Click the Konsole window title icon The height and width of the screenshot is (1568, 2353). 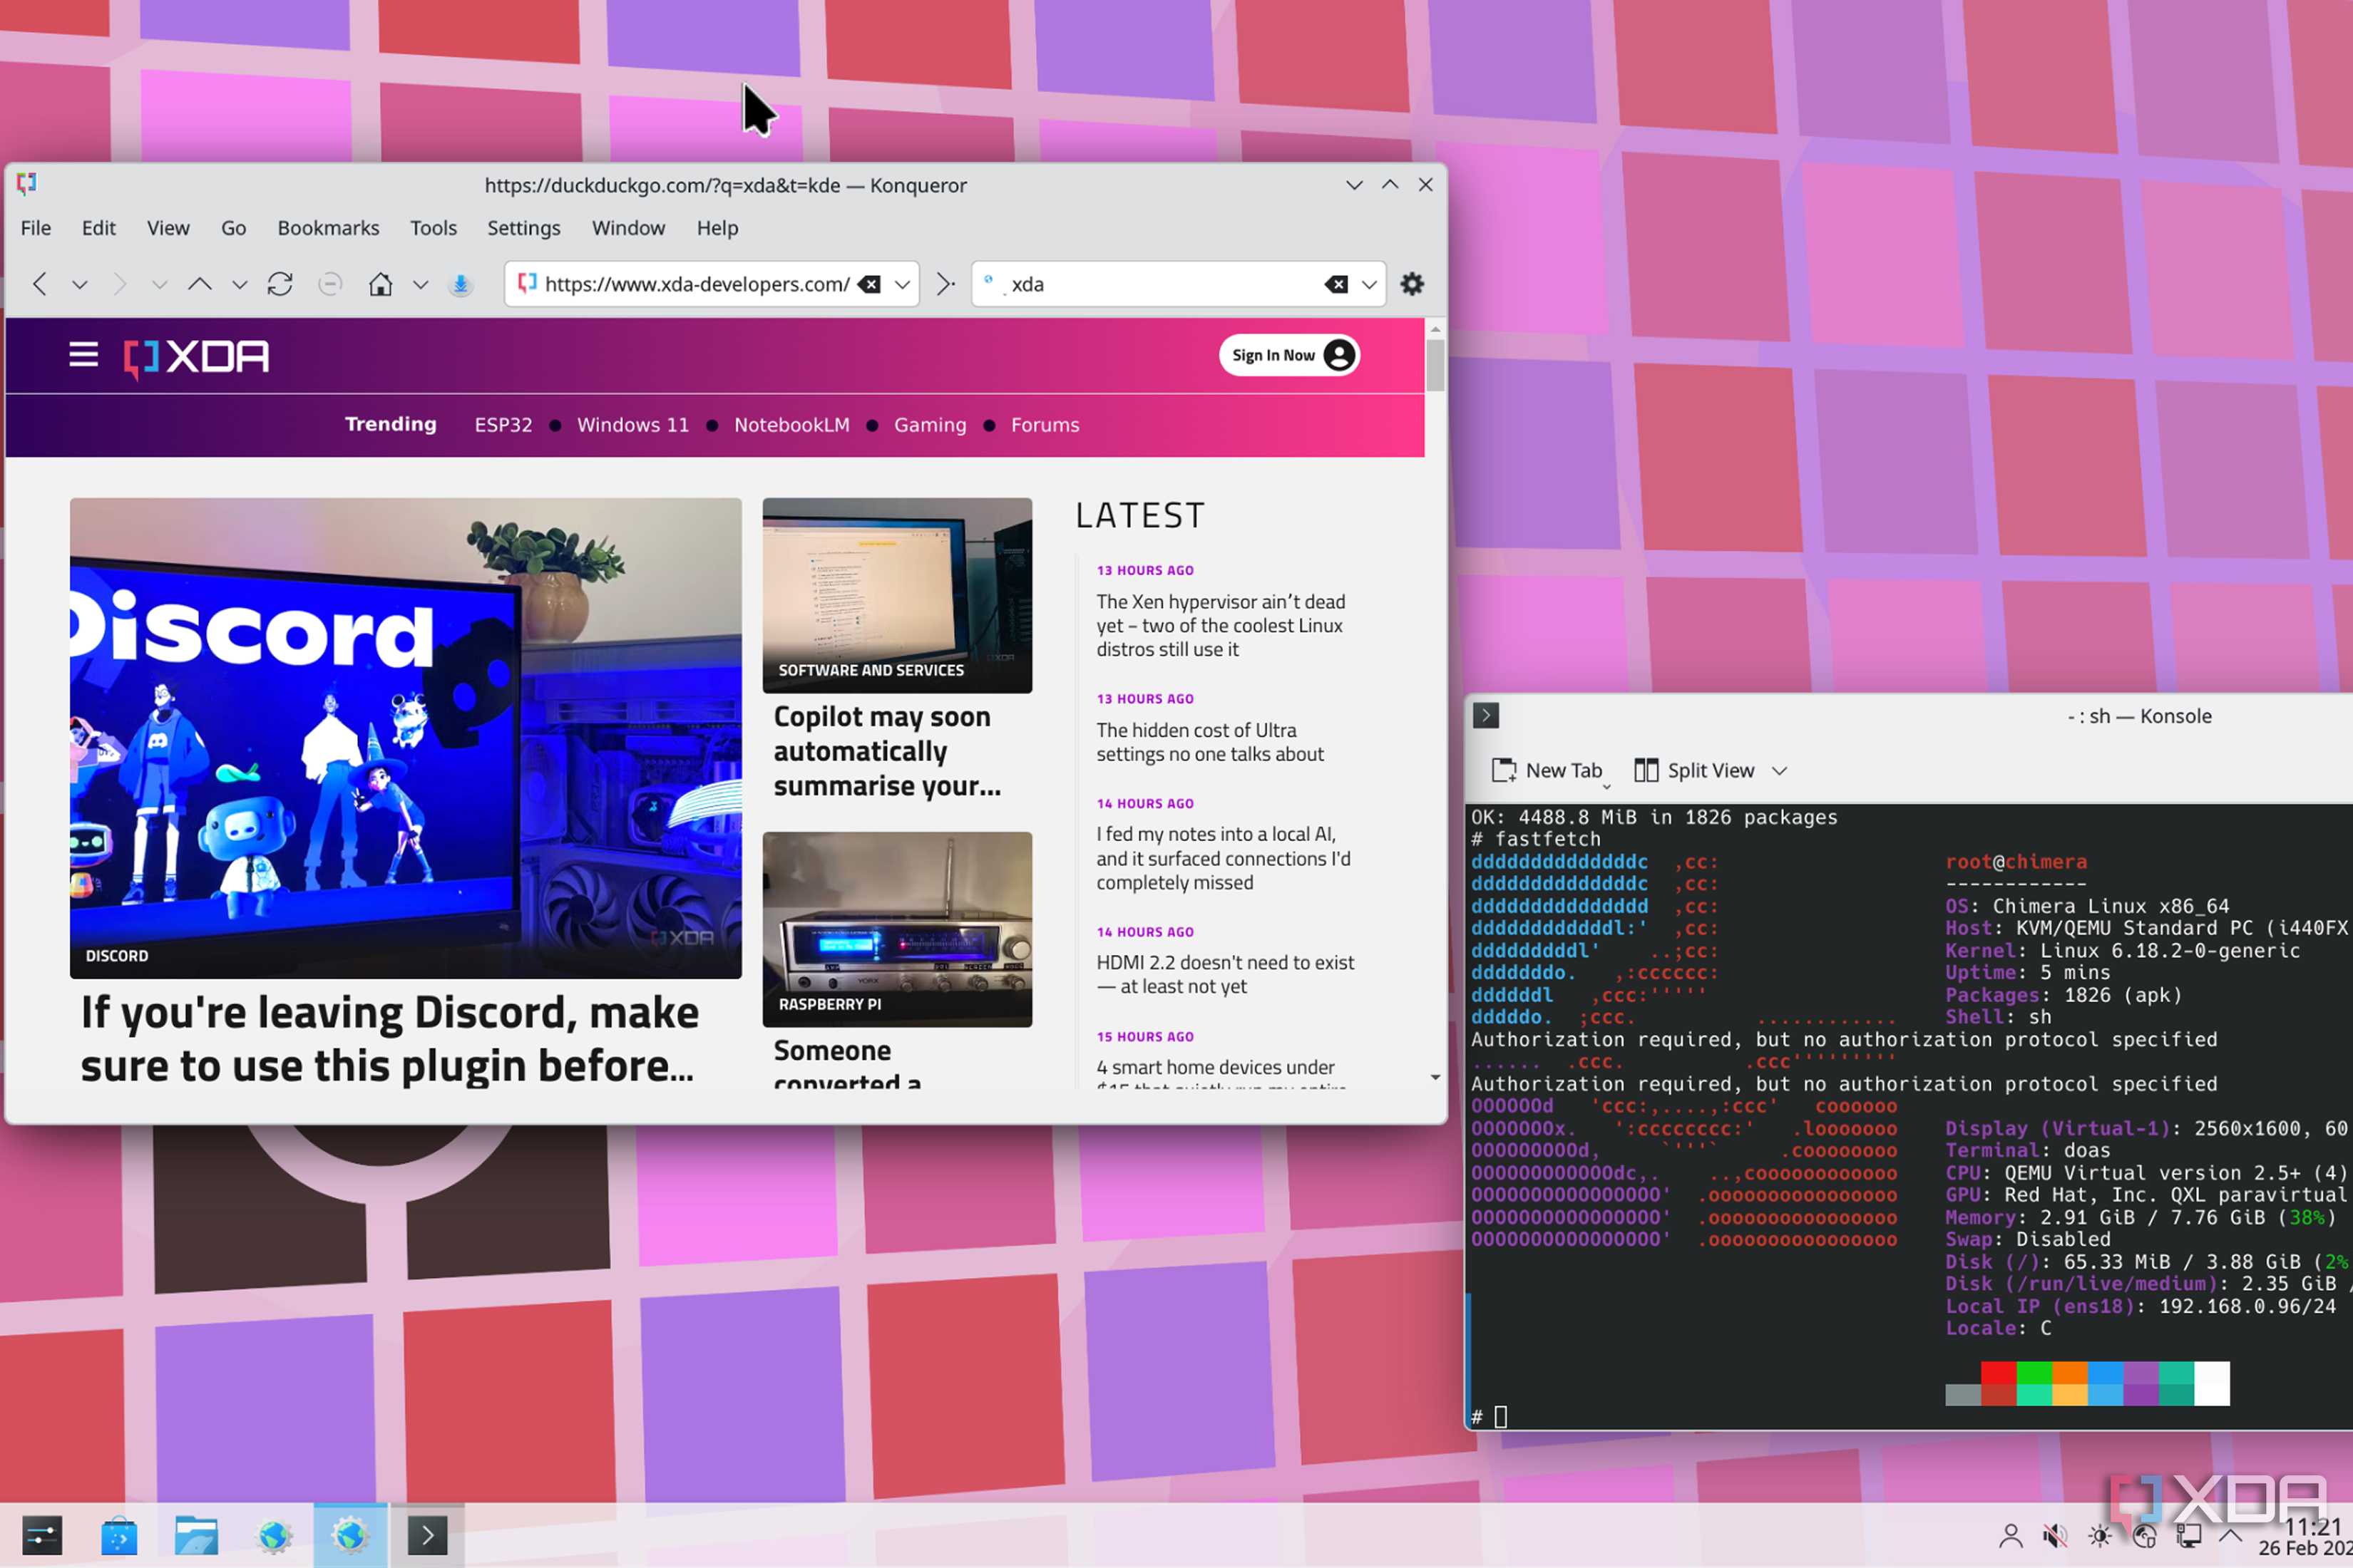pyautogui.click(x=1486, y=716)
